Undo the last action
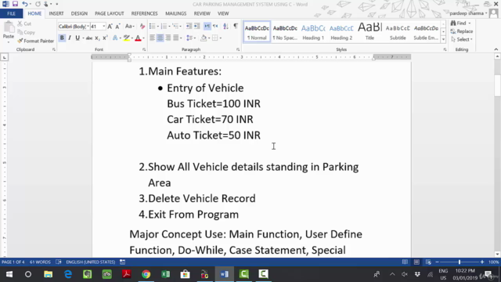This screenshot has height=282, width=501. click(x=24, y=4)
